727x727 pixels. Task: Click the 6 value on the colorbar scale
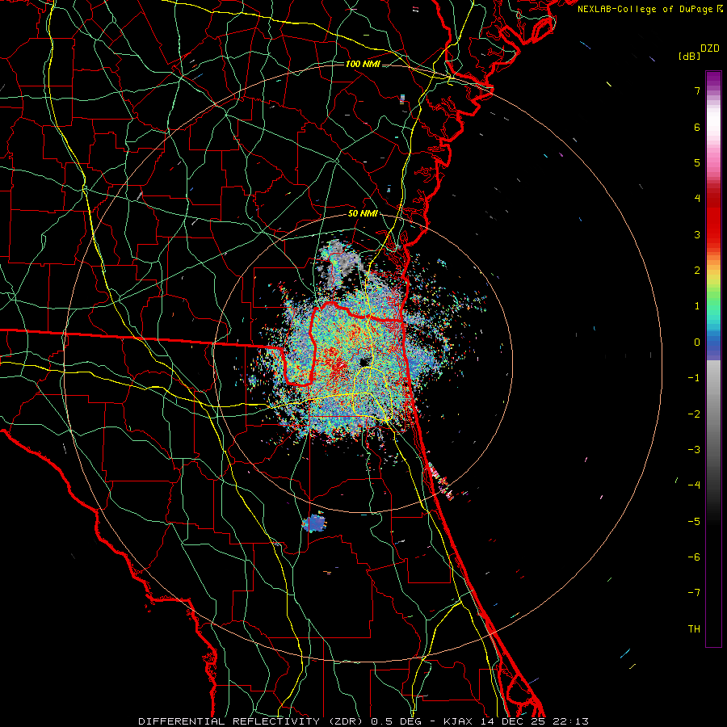click(697, 127)
